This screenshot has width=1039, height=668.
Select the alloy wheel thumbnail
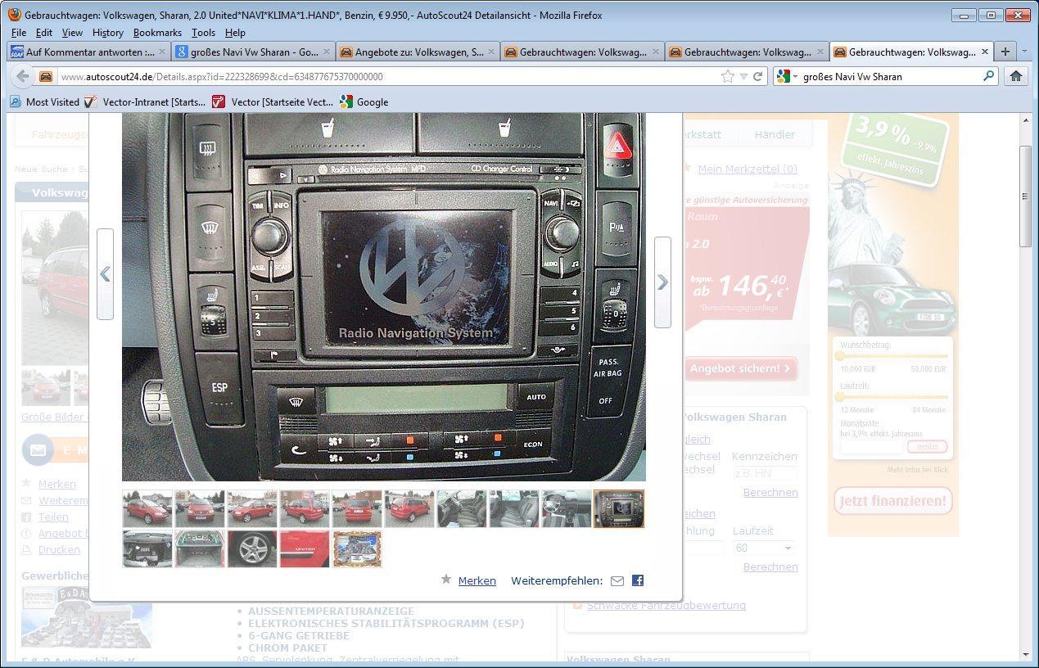(252, 548)
